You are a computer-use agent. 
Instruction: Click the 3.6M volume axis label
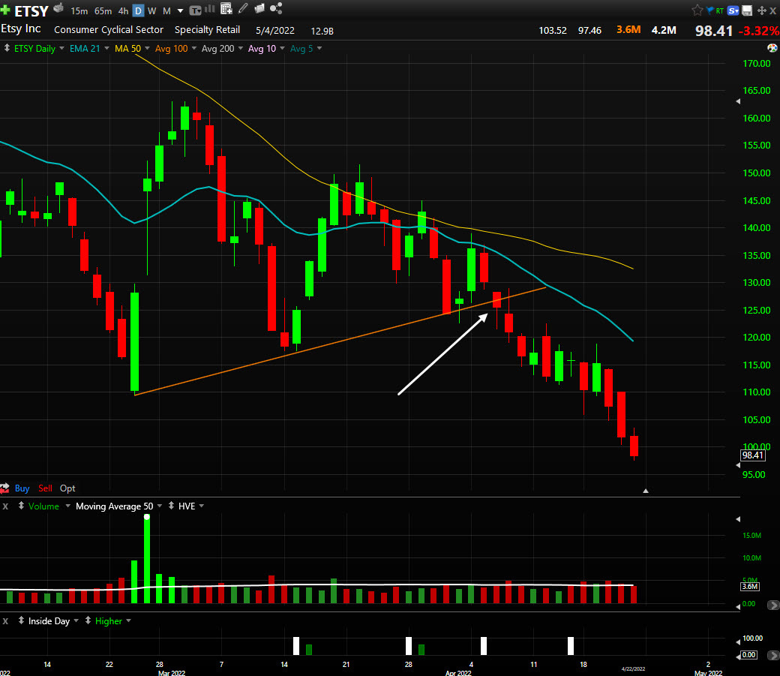pos(750,587)
